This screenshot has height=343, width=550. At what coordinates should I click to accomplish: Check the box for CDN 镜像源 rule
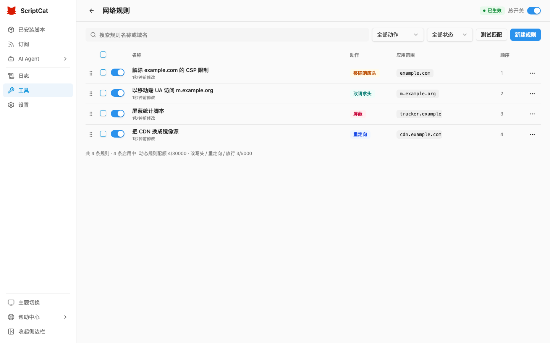(103, 134)
